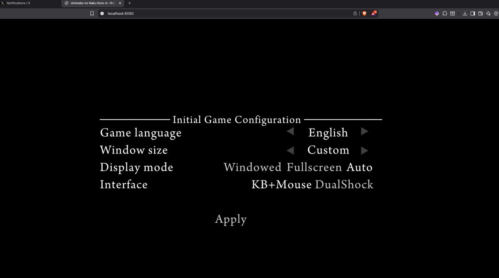
Task: Open Brave Rewards triangle icon
Action: pyautogui.click(x=373, y=13)
